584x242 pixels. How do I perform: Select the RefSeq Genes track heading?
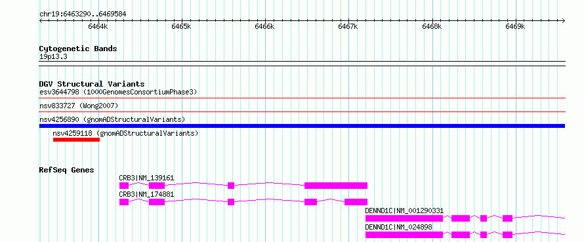tap(67, 171)
